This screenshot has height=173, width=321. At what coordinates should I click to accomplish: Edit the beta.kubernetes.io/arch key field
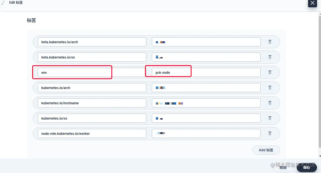92,42
